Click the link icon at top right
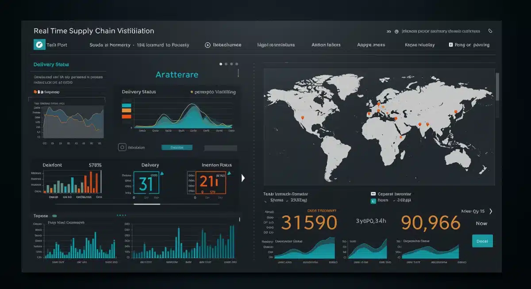This screenshot has width=531, height=289. click(489, 30)
